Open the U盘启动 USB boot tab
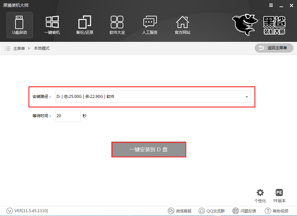The image size is (297, 216). click(x=20, y=24)
